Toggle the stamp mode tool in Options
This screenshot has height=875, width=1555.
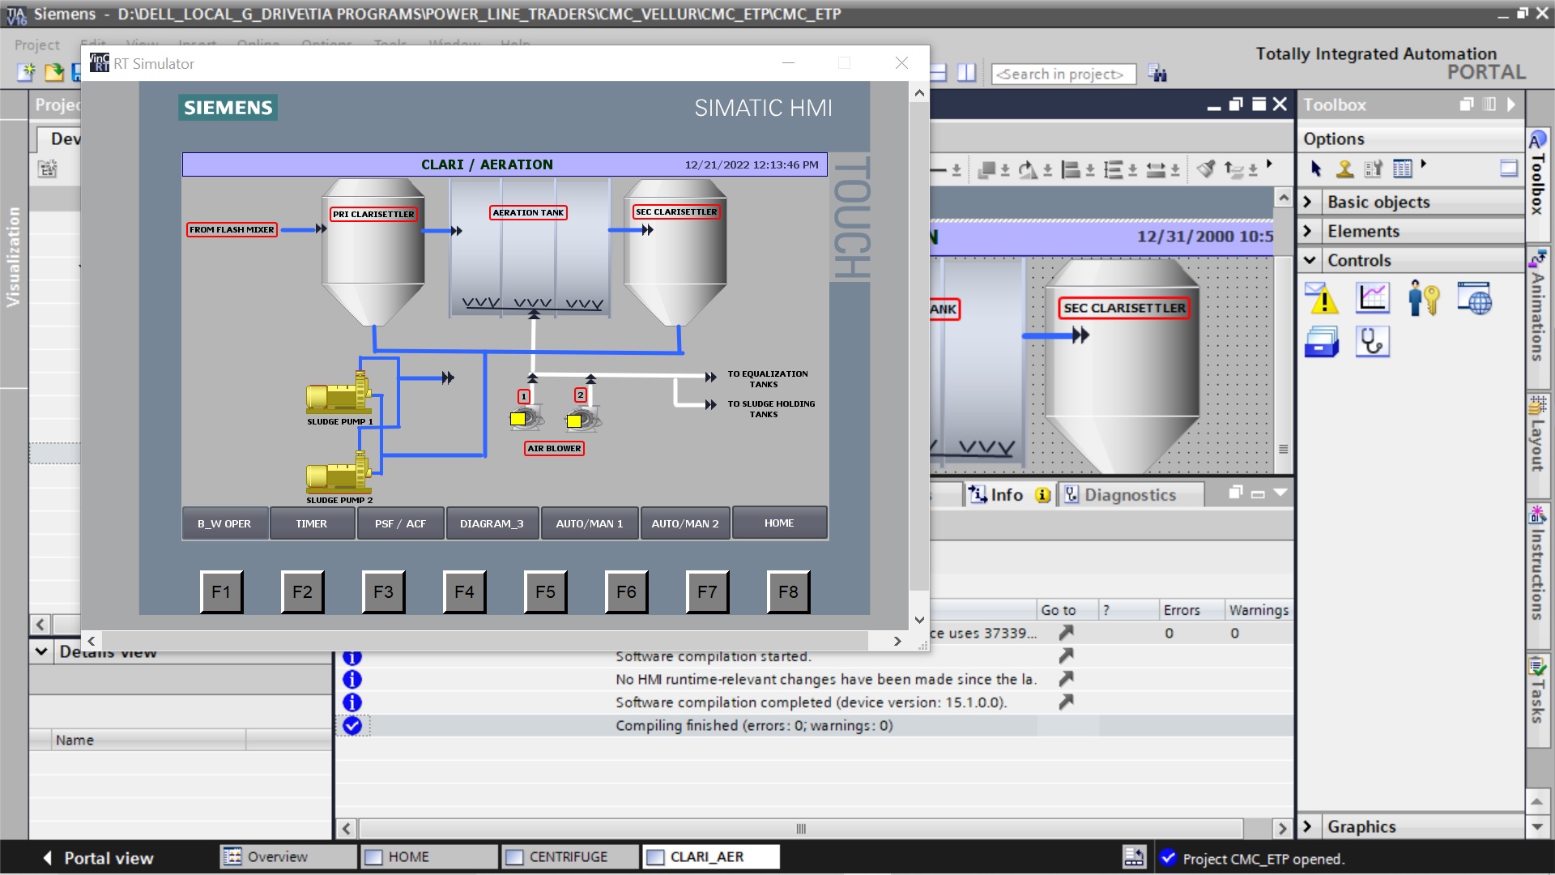pos(1344,169)
